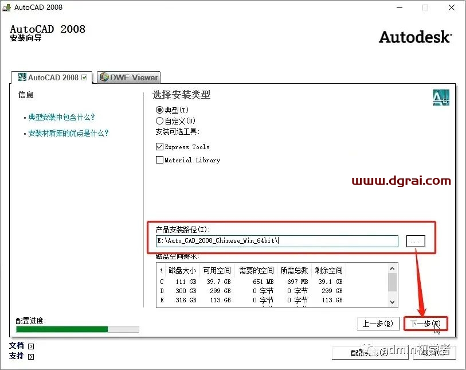Click the 697 MB total required cell
The image size is (466, 370).
point(297,282)
